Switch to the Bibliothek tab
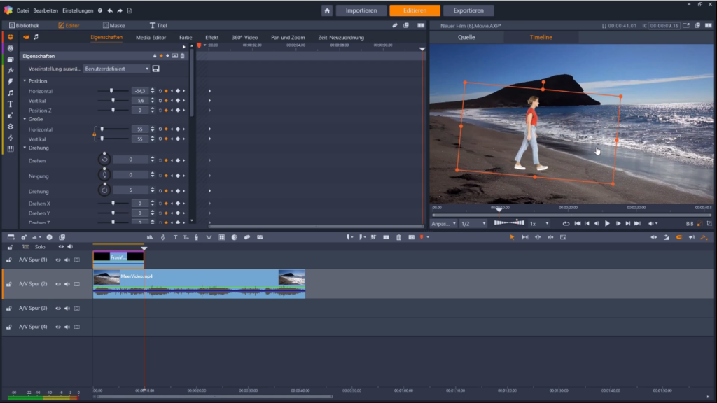 coord(25,26)
